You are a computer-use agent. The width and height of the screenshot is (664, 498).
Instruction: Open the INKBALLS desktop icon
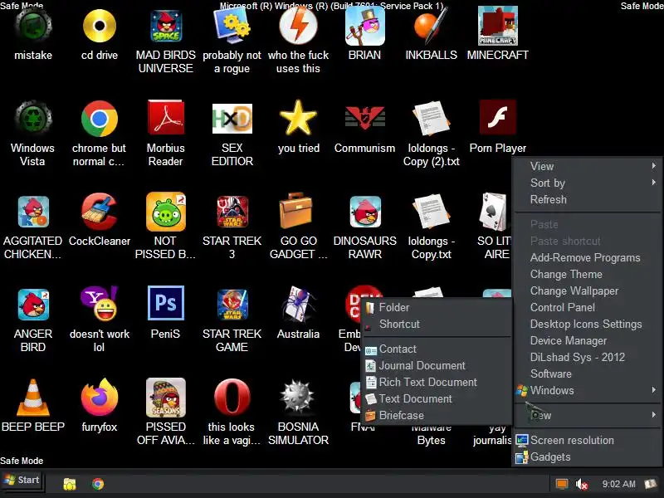(x=431, y=27)
